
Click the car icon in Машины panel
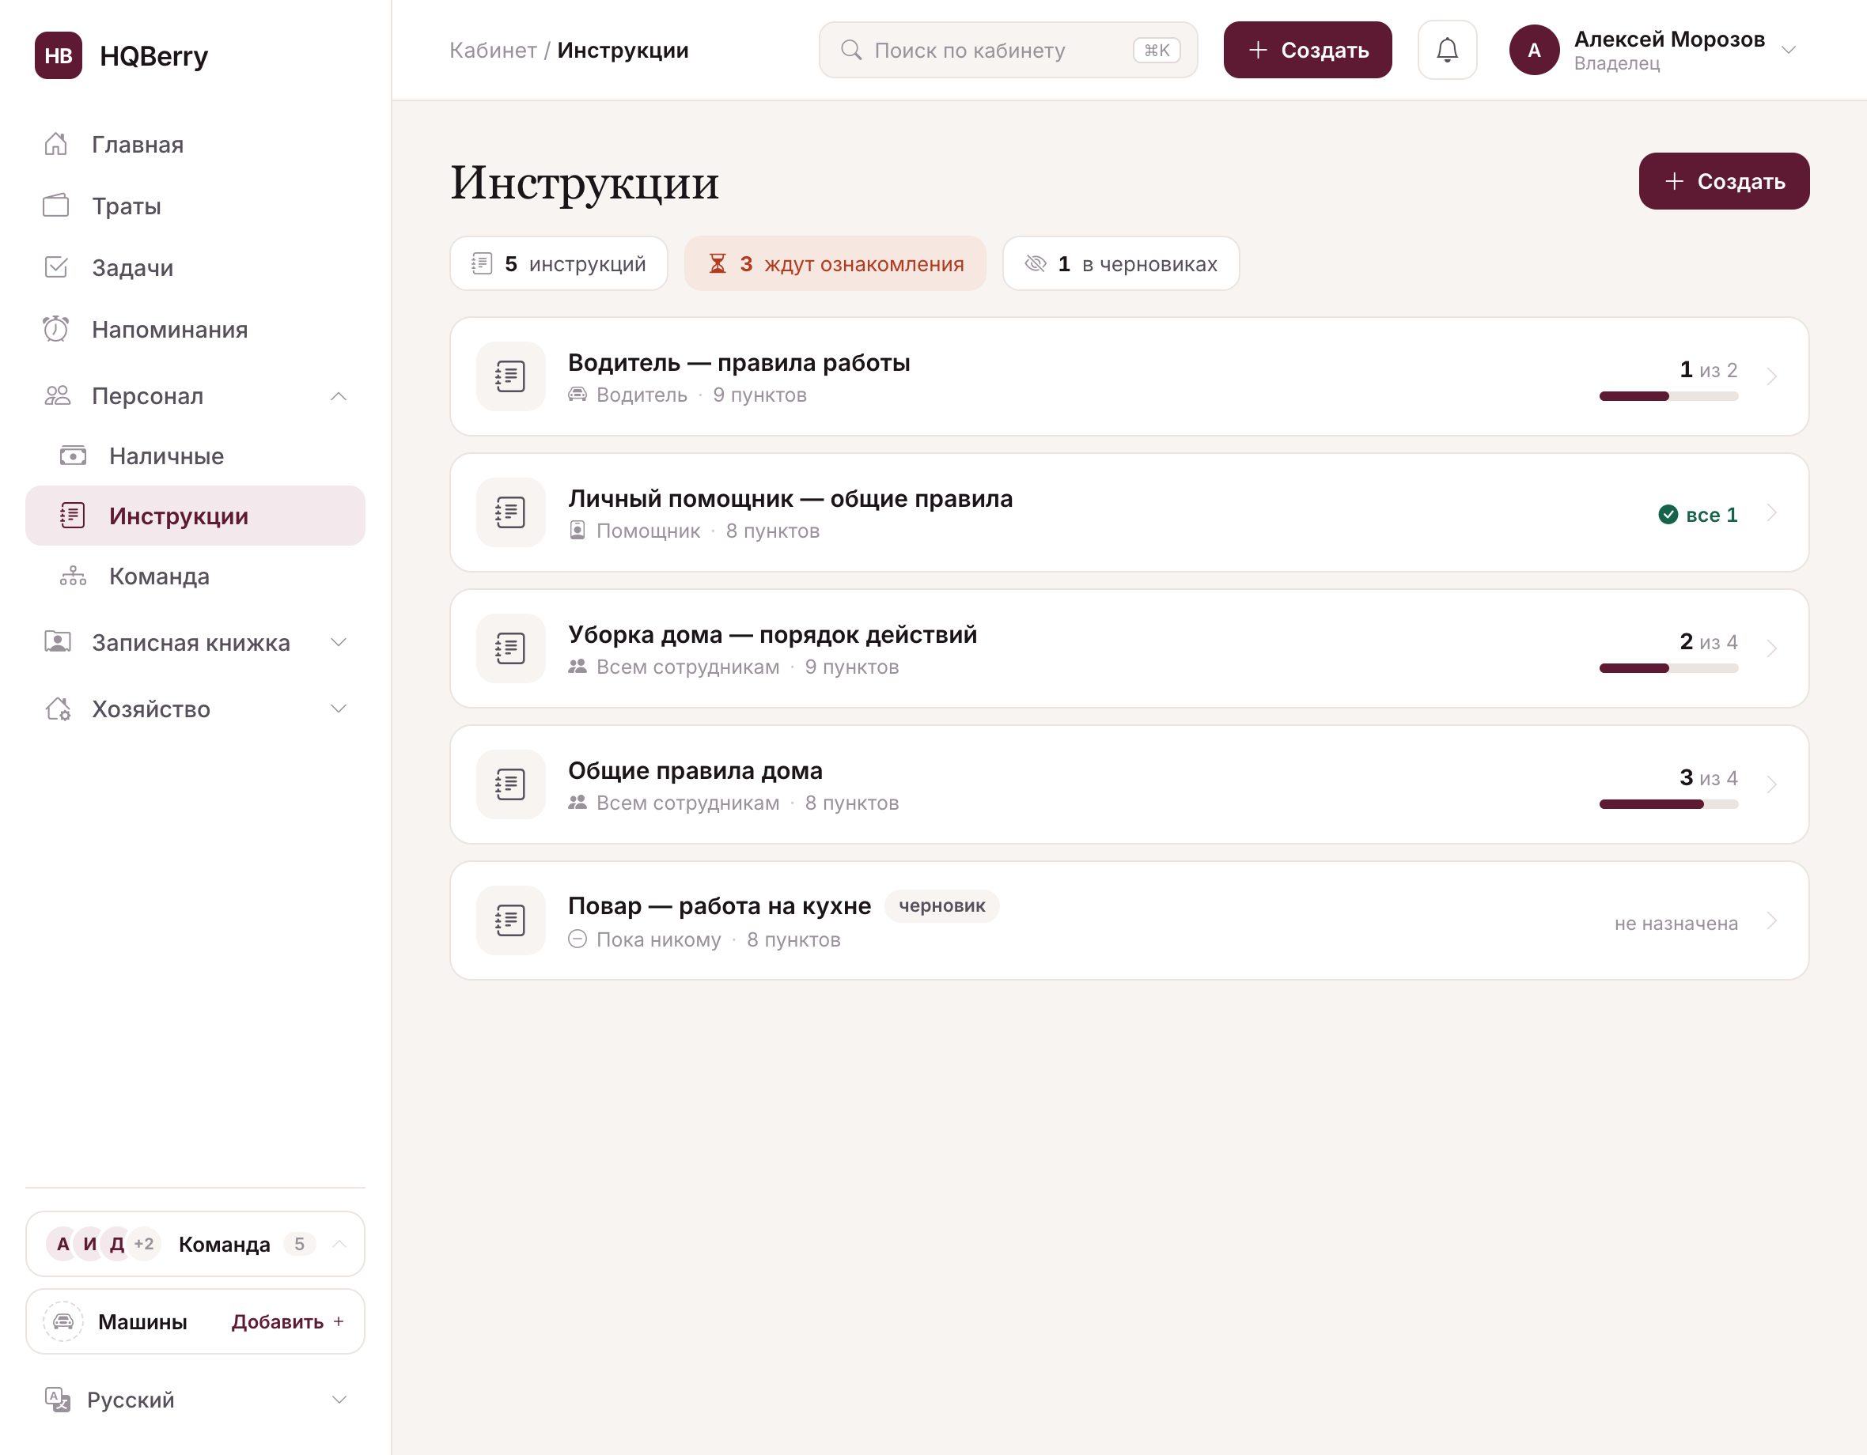tap(63, 1321)
